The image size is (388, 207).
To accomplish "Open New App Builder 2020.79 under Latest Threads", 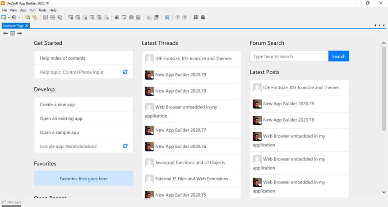I will 191,75.
